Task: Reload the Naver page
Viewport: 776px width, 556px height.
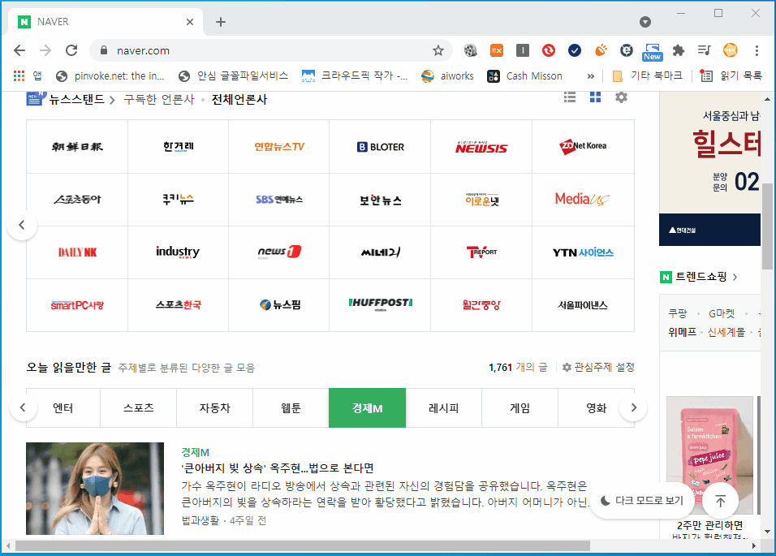Action: [71, 50]
